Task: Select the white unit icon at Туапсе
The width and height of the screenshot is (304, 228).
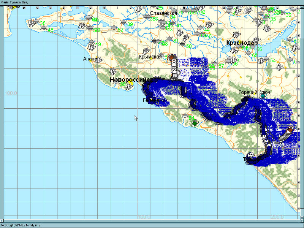Action: pyautogui.click(x=251, y=155)
